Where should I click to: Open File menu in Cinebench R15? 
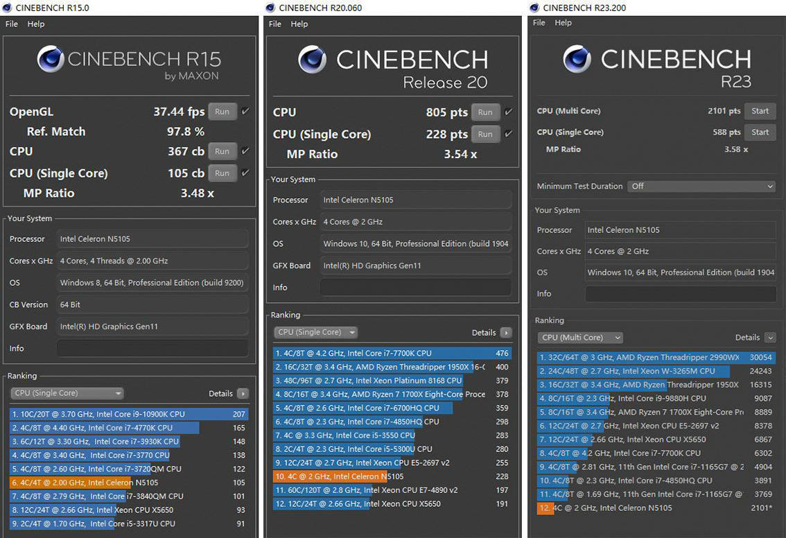point(12,24)
